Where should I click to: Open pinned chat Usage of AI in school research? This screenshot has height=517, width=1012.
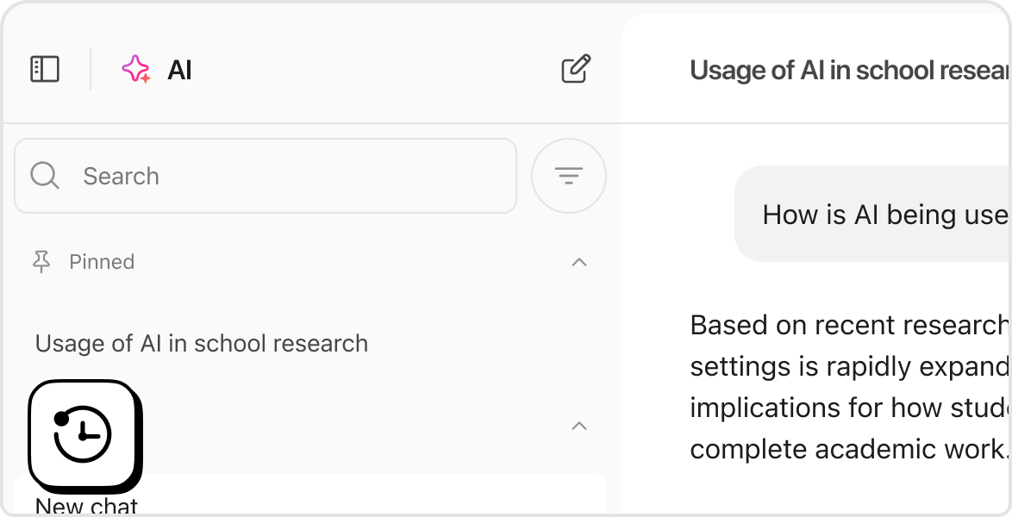[x=202, y=343]
